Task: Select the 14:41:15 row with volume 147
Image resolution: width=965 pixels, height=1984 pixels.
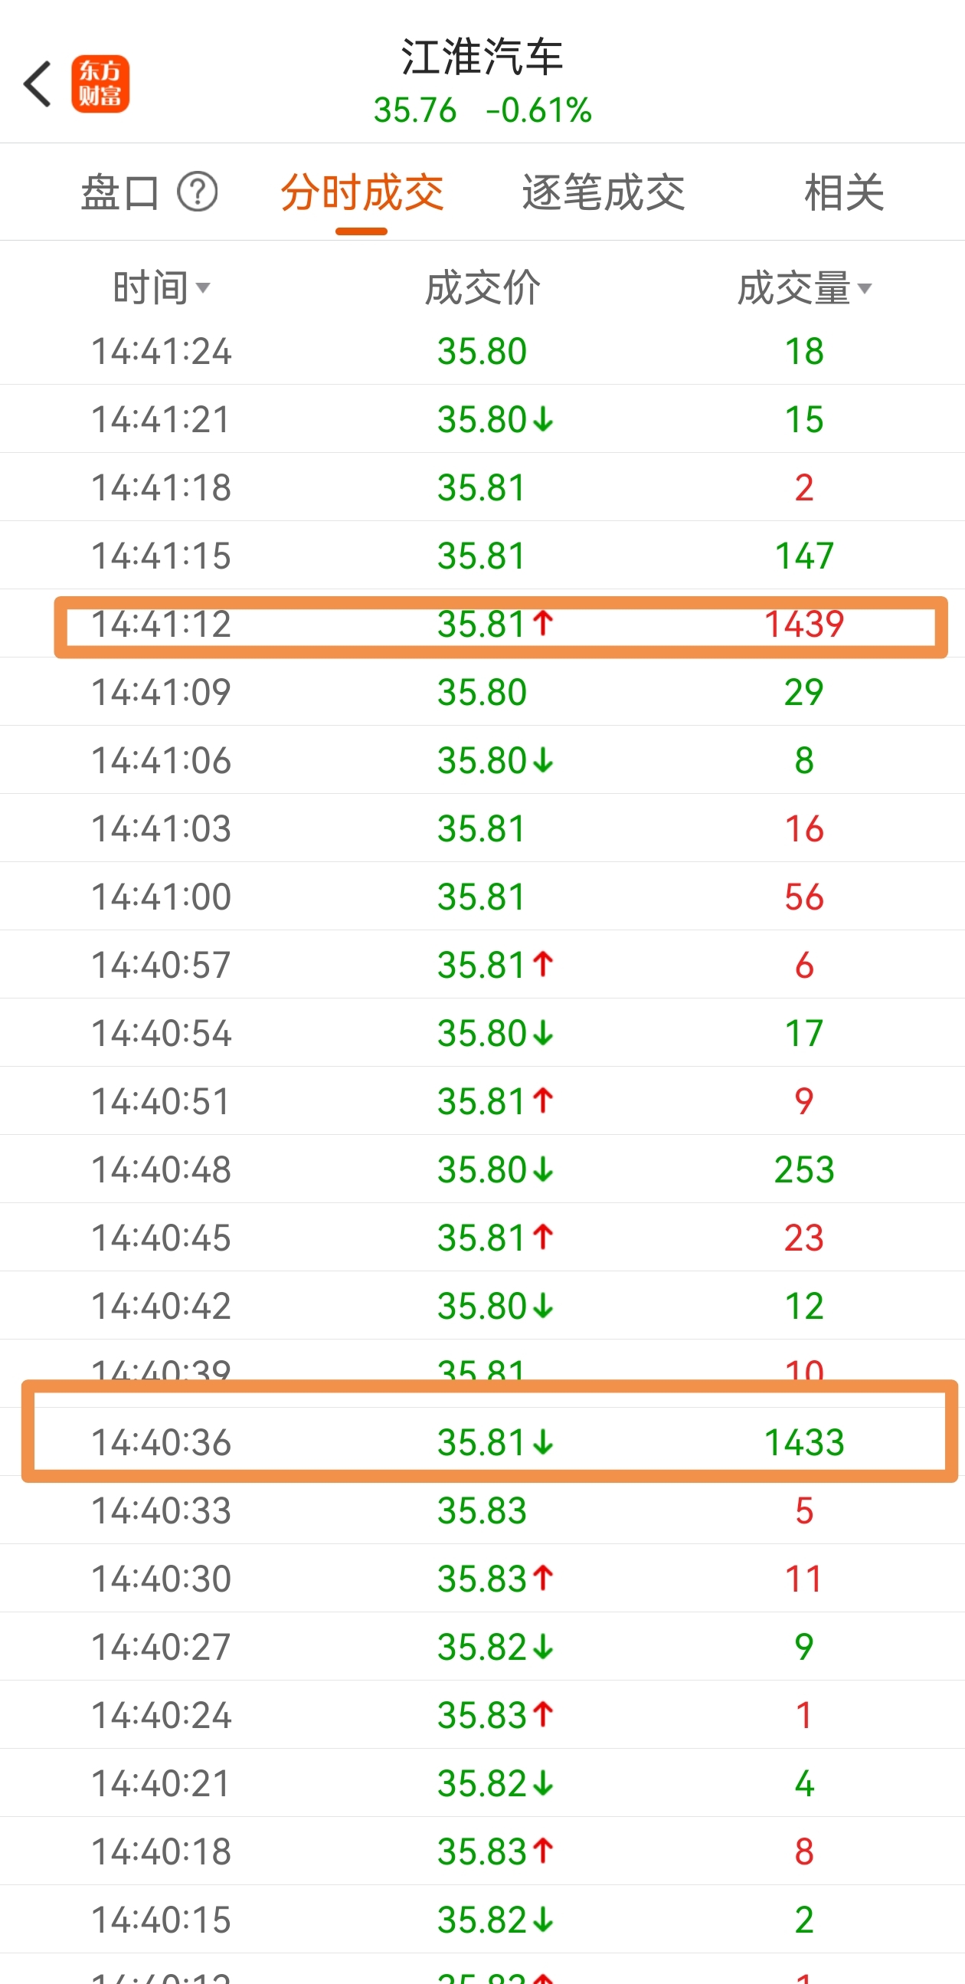Action: [483, 556]
